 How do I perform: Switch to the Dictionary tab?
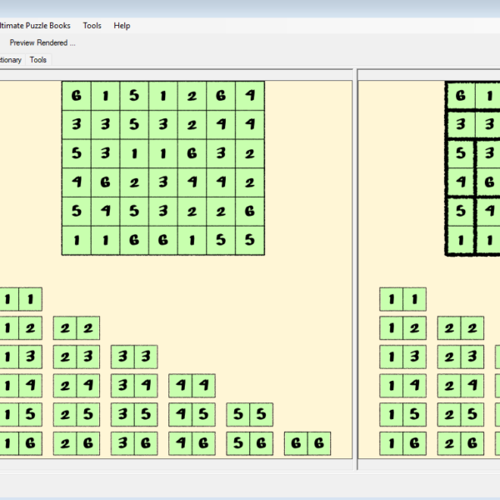tap(10, 60)
